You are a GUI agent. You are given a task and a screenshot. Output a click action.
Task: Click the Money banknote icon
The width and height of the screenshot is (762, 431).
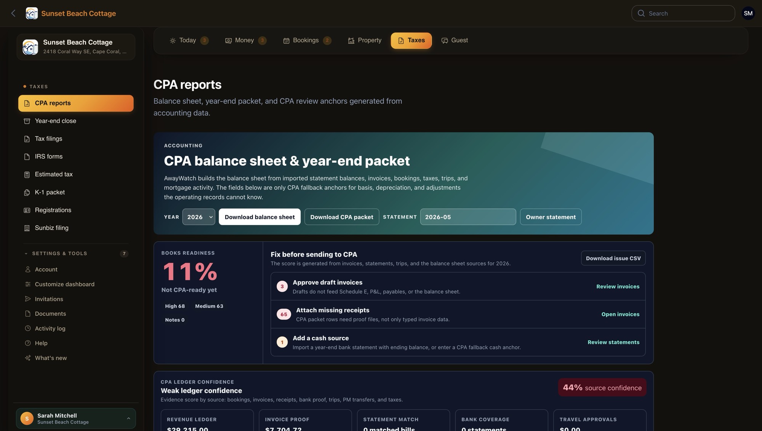click(228, 40)
